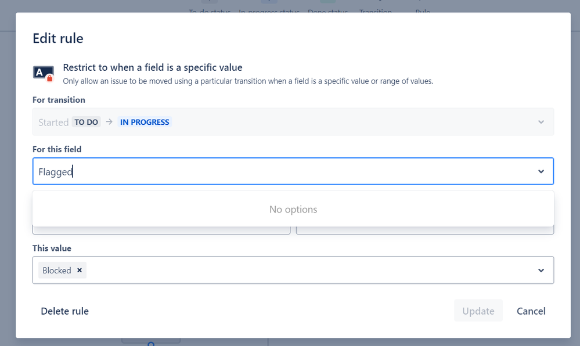Toggle the For this field dropdown chevron
This screenshot has height=346, width=580.
click(541, 171)
